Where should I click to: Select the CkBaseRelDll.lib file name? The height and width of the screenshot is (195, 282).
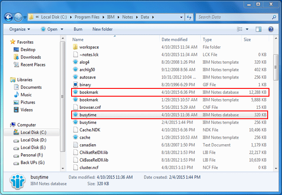(94, 160)
